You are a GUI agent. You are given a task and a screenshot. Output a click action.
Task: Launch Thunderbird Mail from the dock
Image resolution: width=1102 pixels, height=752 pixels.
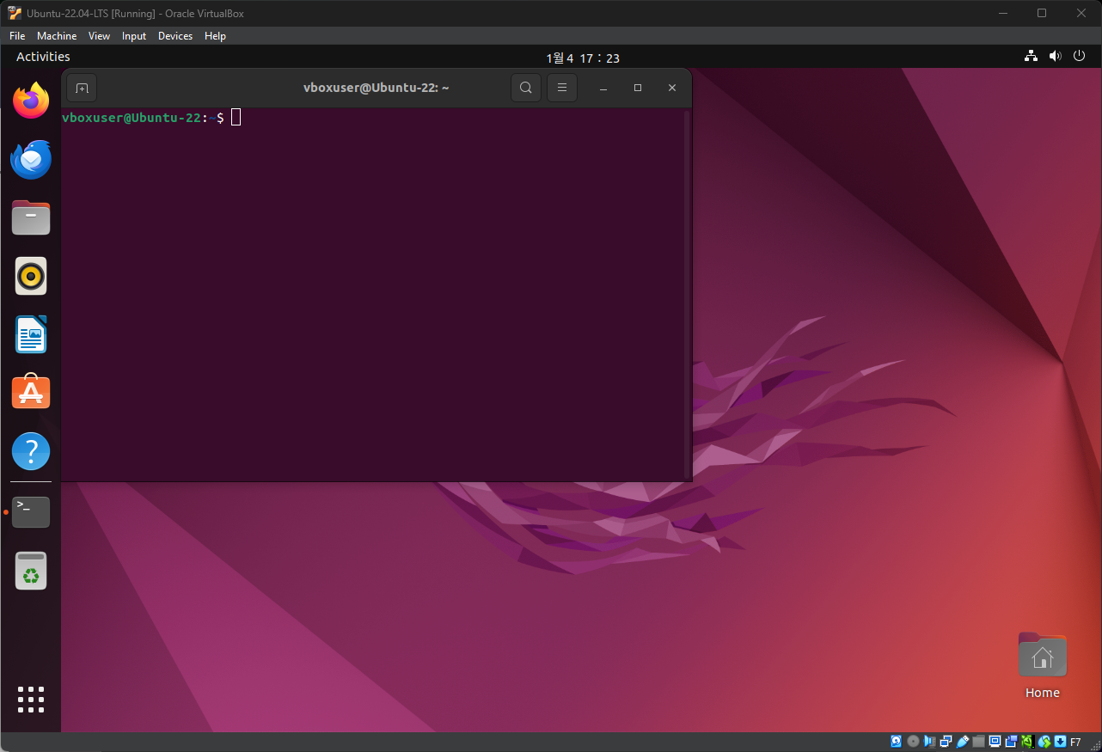point(31,159)
